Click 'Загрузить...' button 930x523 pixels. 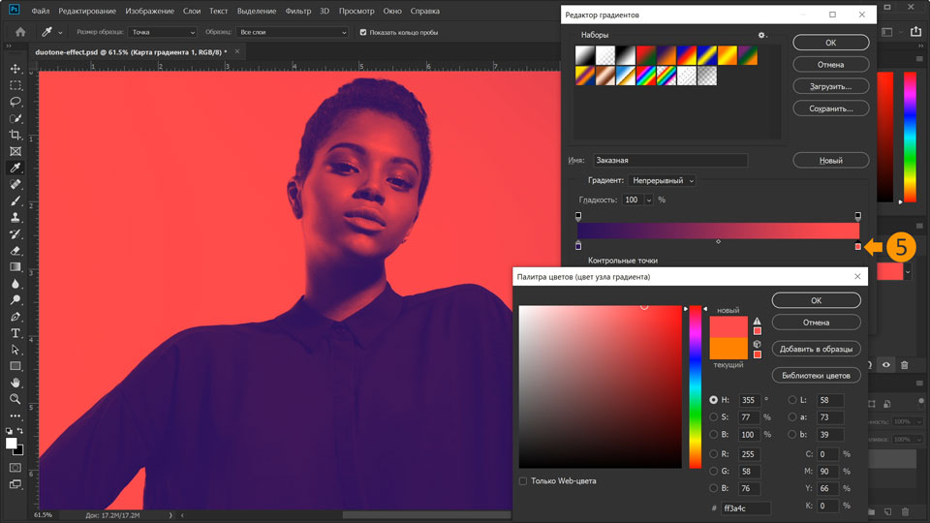(831, 86)
